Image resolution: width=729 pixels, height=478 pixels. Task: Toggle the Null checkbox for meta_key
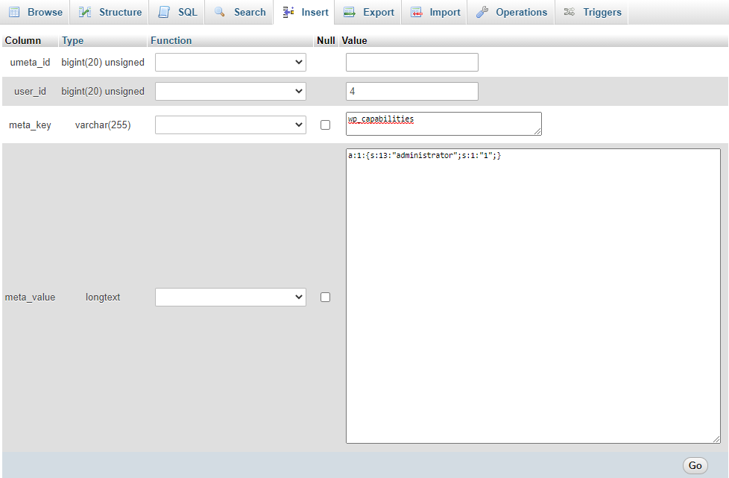pos(326,125)
